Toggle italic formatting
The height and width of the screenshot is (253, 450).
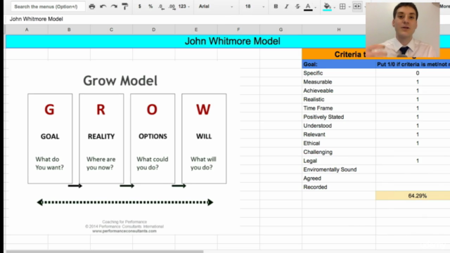(286, 6)
